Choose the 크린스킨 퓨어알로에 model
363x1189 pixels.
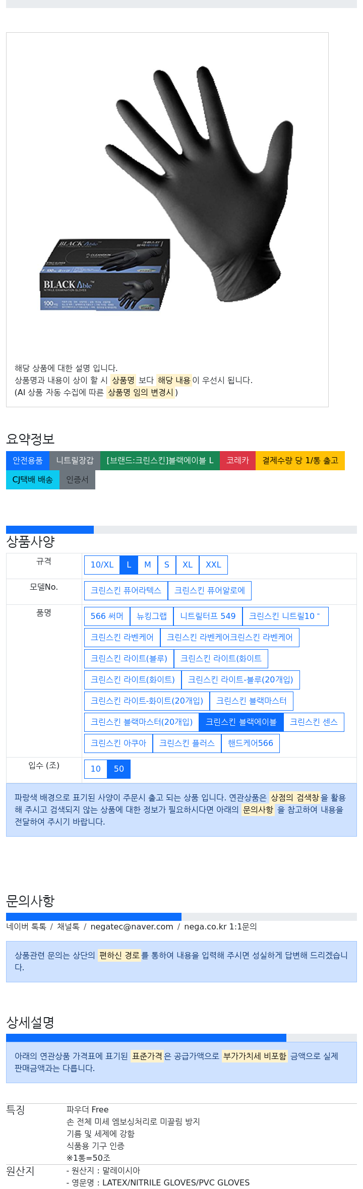(209, 591)
